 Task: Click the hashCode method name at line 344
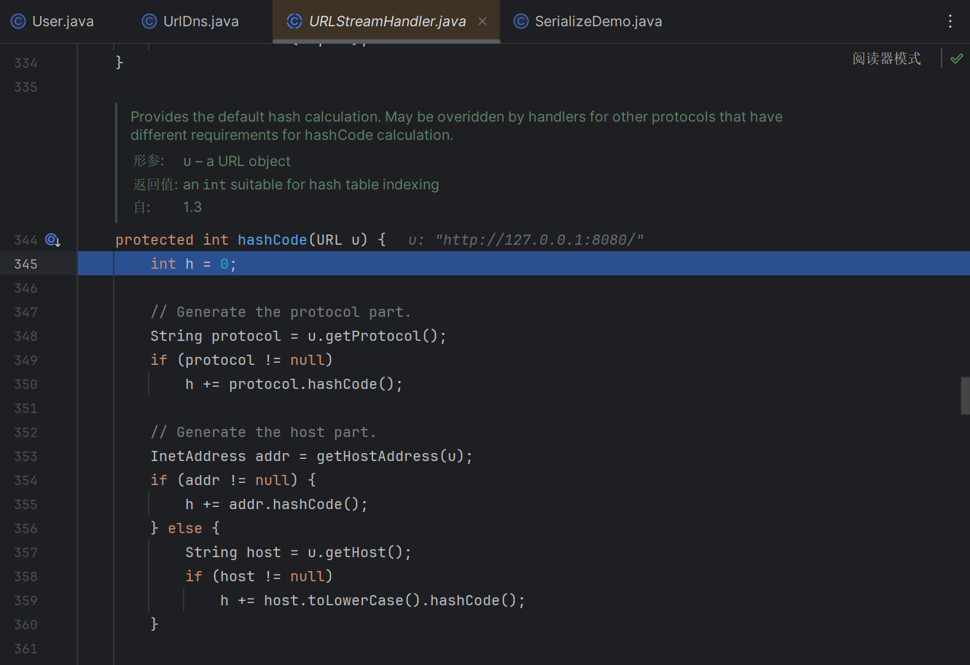(273, 240)
